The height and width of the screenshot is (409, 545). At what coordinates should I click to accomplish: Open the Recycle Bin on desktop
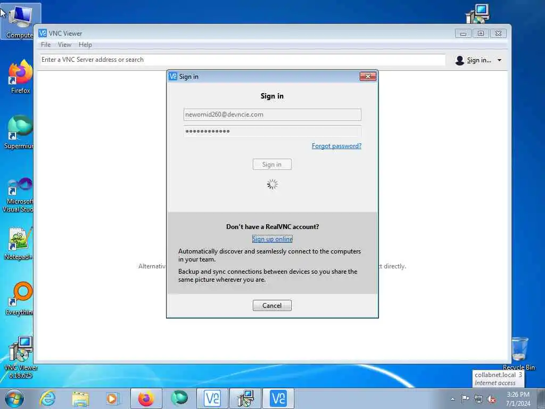pyautogui.click(x=519, y=354)
